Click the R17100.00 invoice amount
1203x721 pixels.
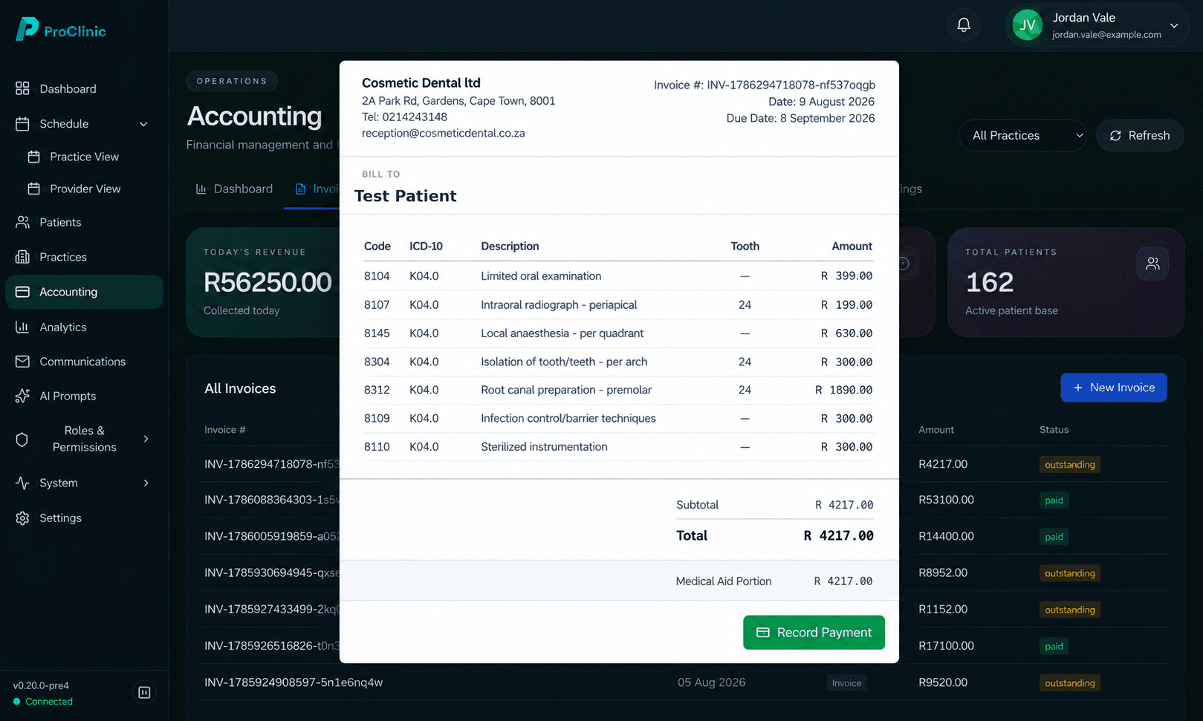[946, 646]
